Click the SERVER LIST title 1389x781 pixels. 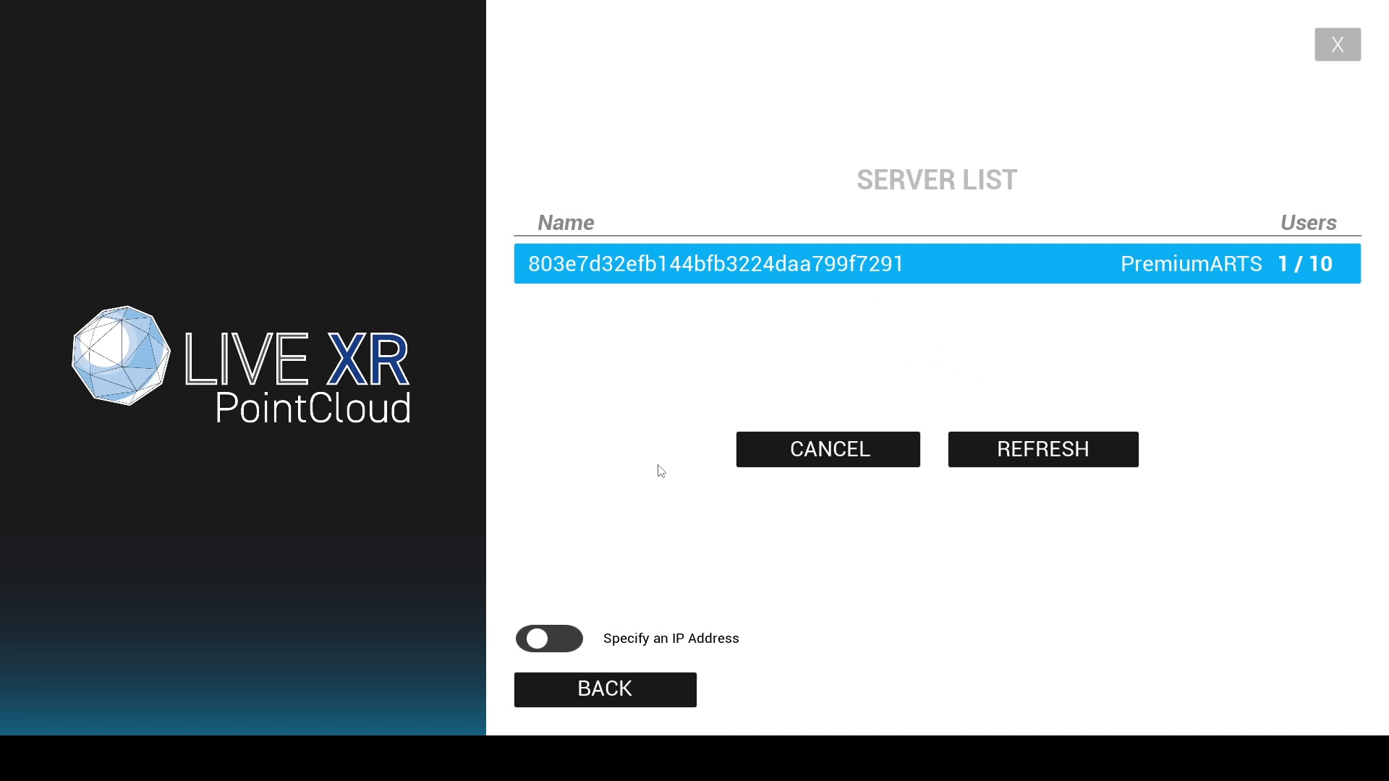point(937,180)
